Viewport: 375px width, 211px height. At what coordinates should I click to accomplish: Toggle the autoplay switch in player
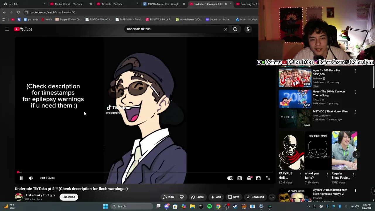coord(230,178)
